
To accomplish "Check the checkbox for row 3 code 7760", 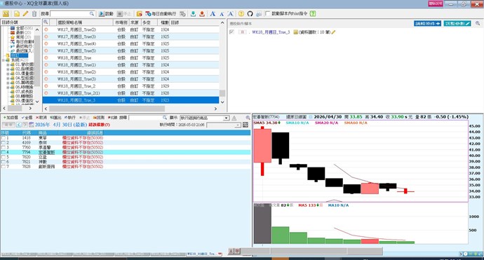I will point(4,148).
